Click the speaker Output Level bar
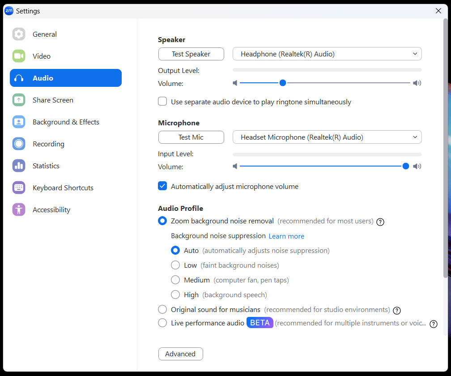The width and height of the screenshot is (451, 376). click(x=327, y=70)
